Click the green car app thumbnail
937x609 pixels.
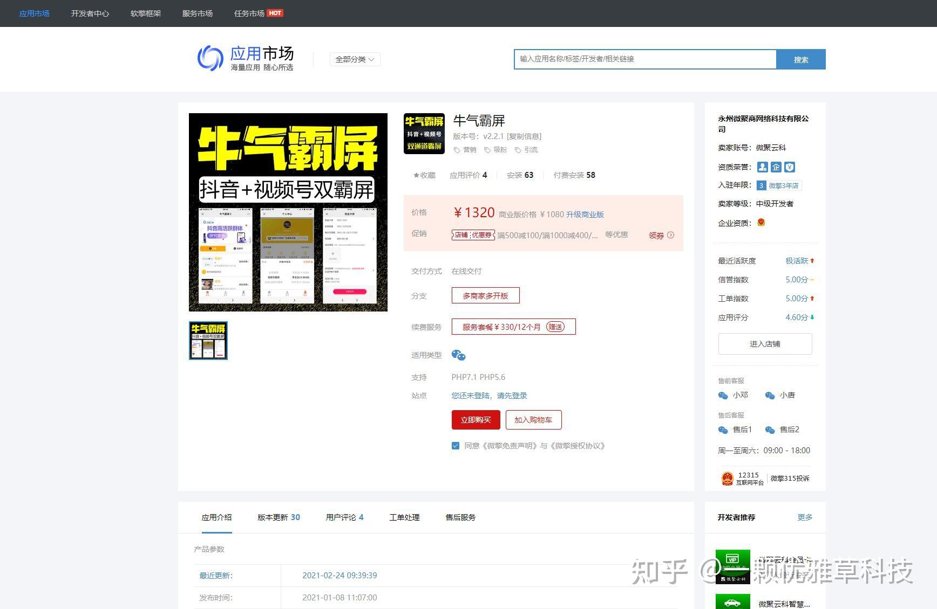pyautogui.click(x=732, y=601)
